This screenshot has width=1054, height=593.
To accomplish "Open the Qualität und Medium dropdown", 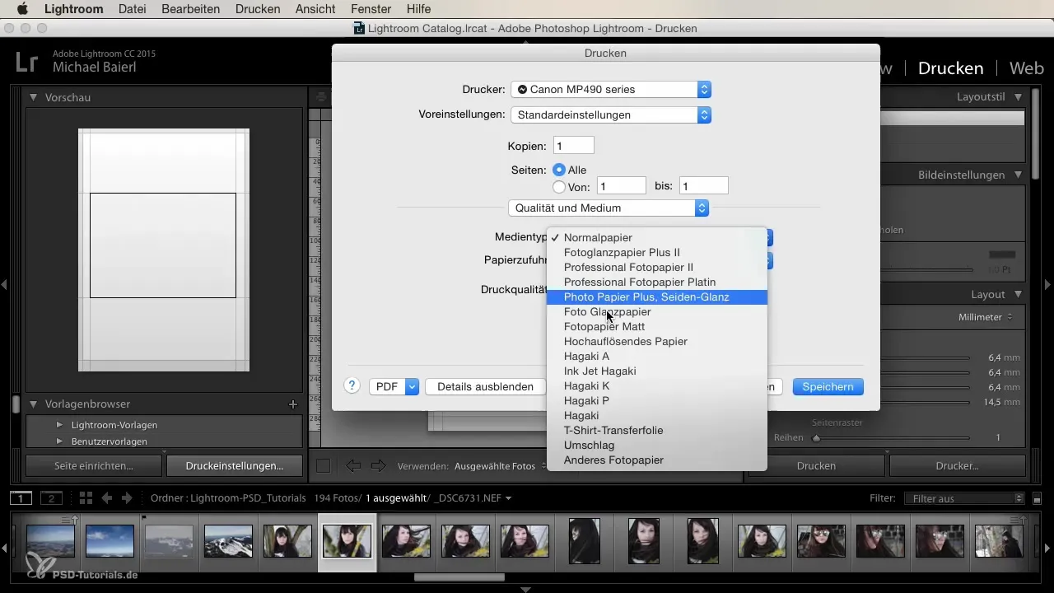I will [609, 208].
